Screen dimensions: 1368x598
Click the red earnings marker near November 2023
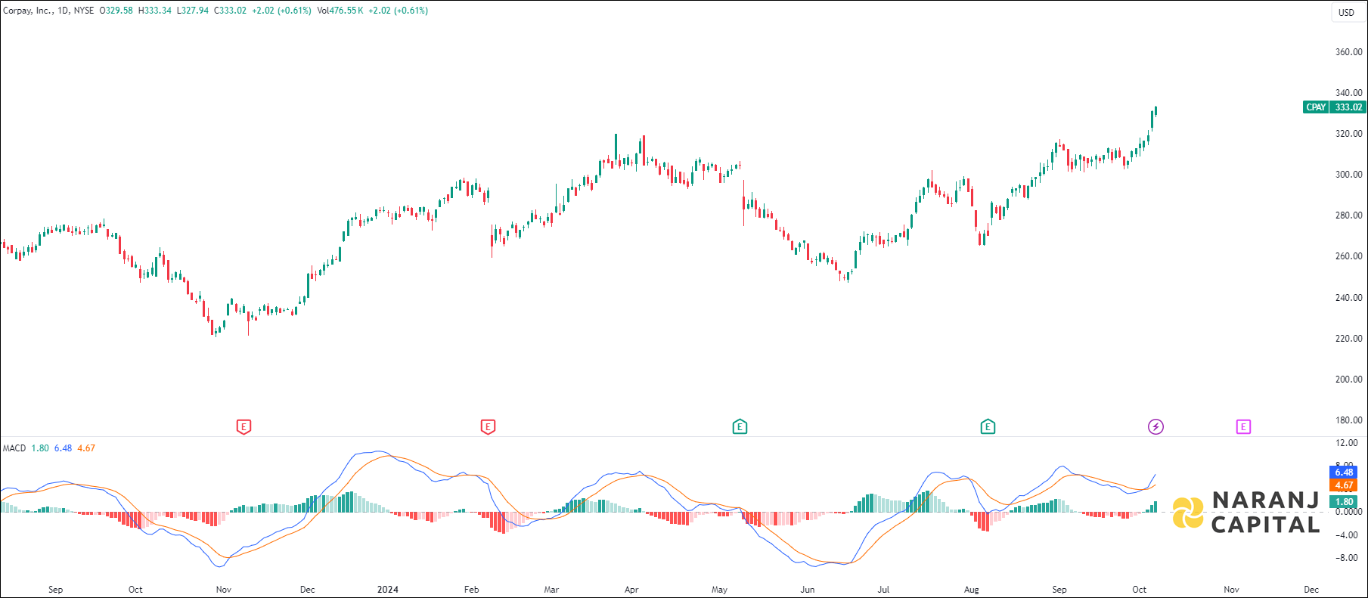pos(244,427)
